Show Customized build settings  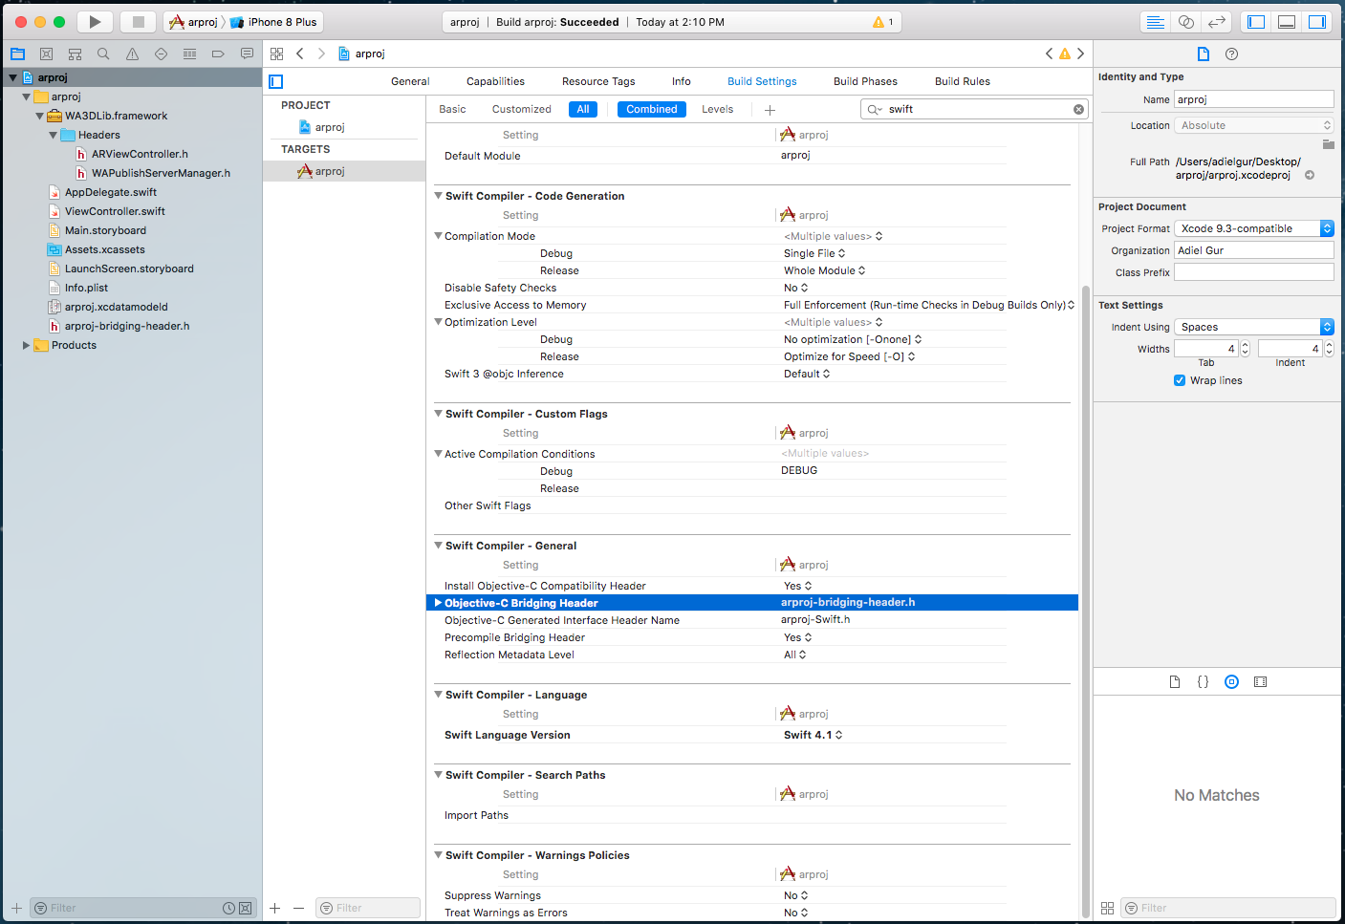pos(521,110)
